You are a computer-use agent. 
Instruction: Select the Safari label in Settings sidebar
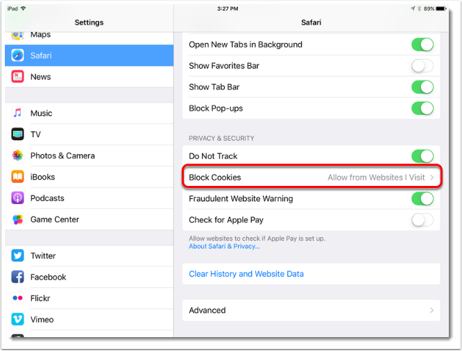[x=41, y=55]
